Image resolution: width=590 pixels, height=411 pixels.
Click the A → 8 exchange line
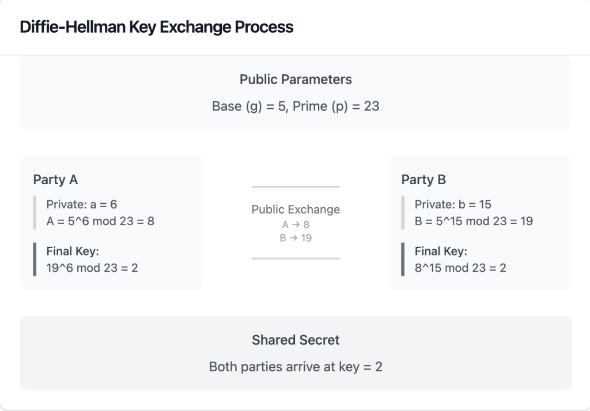(296, 225)
